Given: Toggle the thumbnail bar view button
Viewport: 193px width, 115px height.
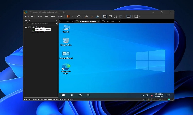Looking at the screenshot, I should click(x=110, y=16).
